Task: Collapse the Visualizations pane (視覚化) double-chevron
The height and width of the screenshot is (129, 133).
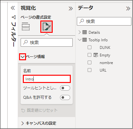Action: 70,9
